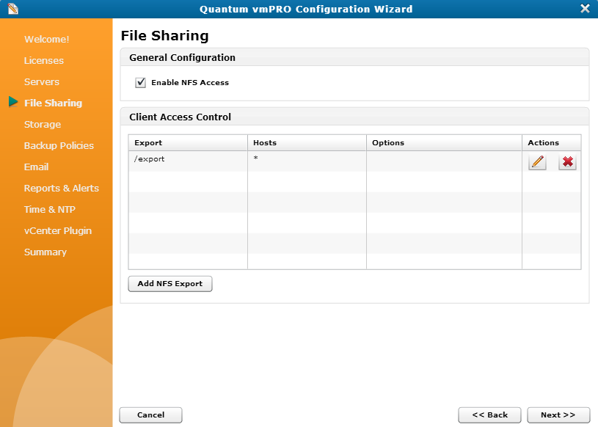Select Storage in the sidebar

[x=40, y=124]
